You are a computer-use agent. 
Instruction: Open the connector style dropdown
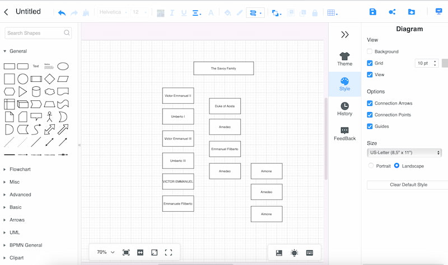click(x=255, y=13)
